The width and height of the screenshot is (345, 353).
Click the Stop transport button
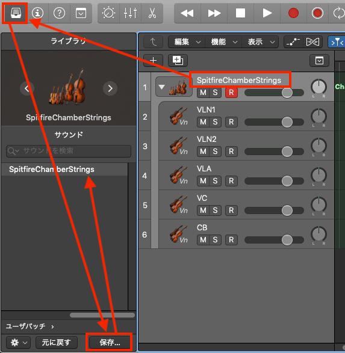(x=240, y=13)
